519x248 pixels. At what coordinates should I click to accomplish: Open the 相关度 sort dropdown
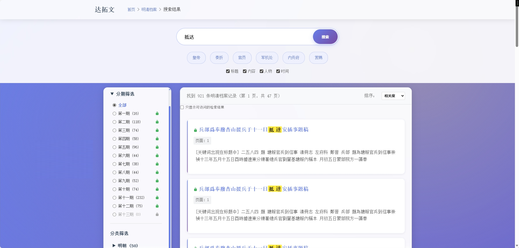click(x=393, y=96)
